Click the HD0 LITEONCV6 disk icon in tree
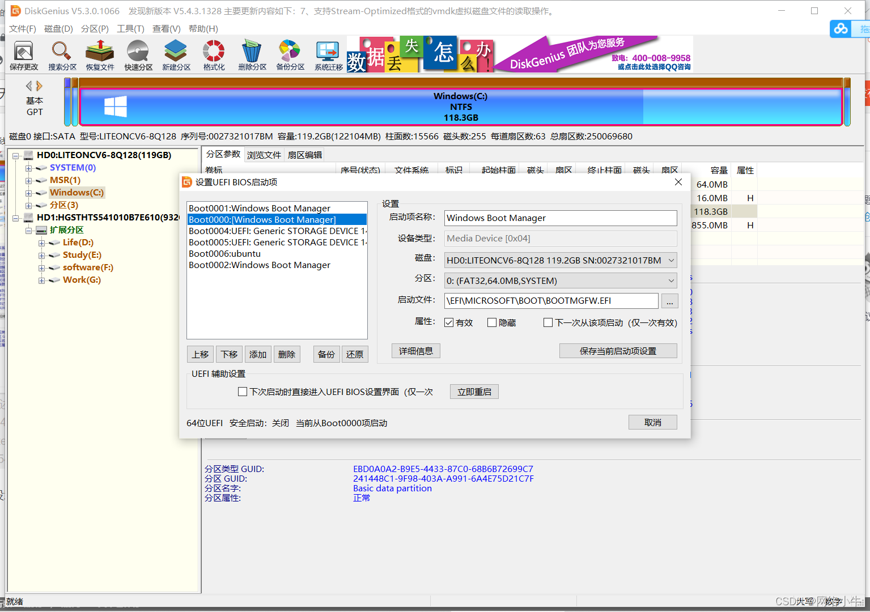Viewport: 870px width, 612px height. coord(28,155)
